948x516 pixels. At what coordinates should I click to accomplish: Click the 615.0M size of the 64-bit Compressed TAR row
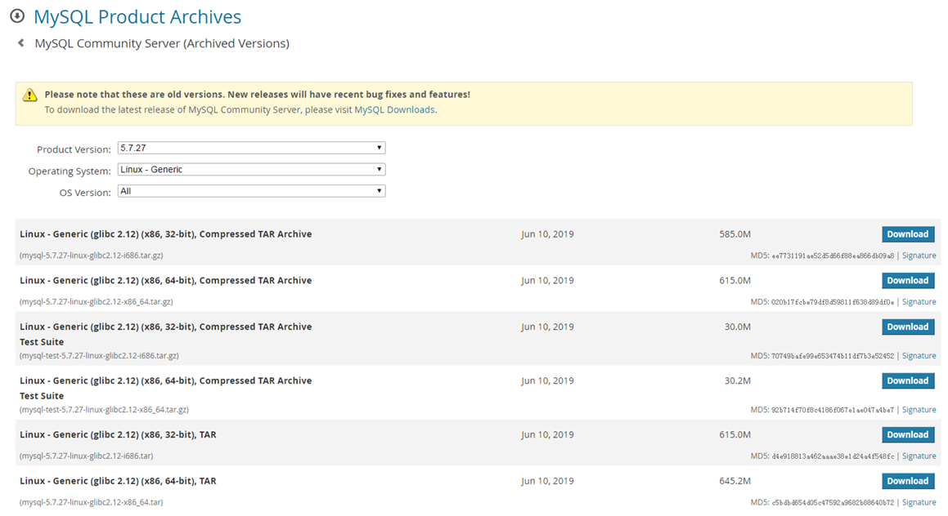point(735,281)
